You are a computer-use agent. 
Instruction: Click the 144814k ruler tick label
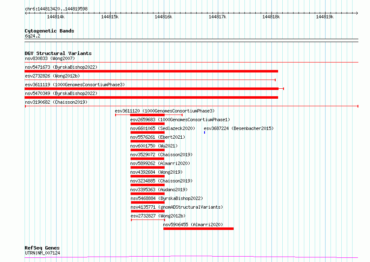[x=56, y=17]
